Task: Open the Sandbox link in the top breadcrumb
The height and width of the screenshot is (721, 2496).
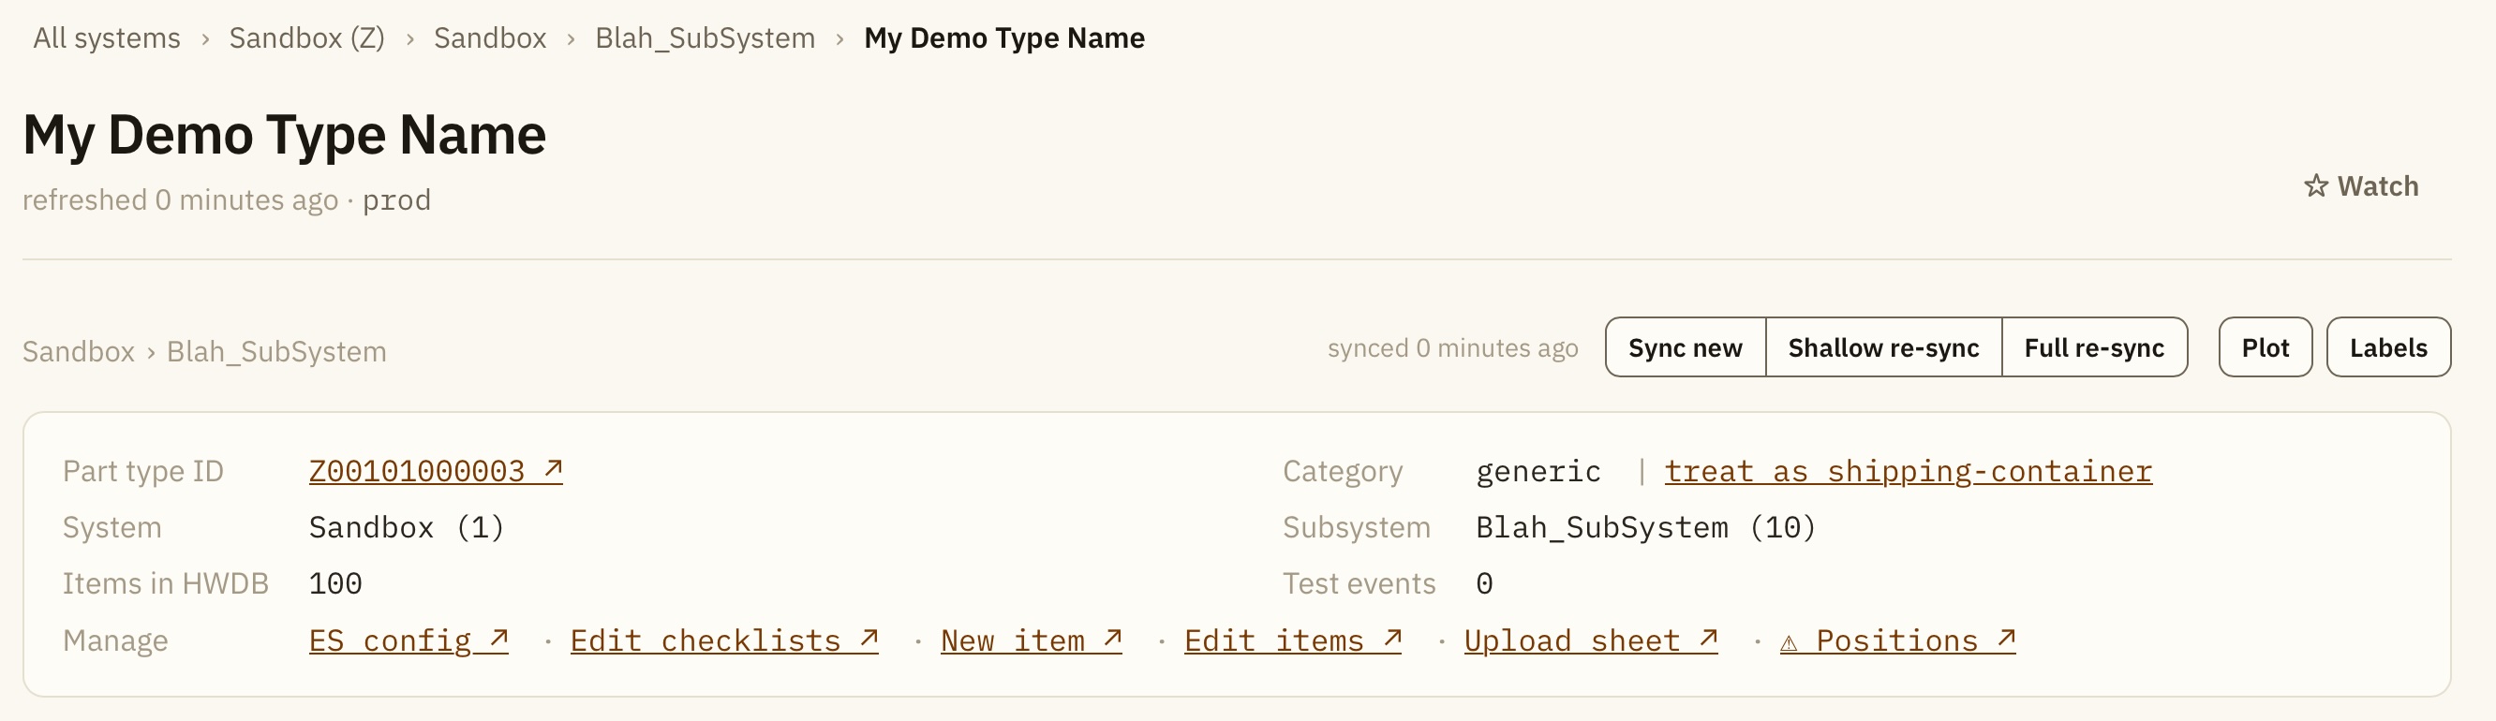Action: pos(489,38)
